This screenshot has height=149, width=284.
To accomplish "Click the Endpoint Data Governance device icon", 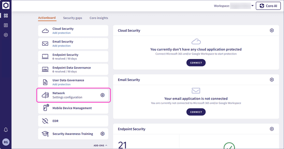I will coord(45,69).
